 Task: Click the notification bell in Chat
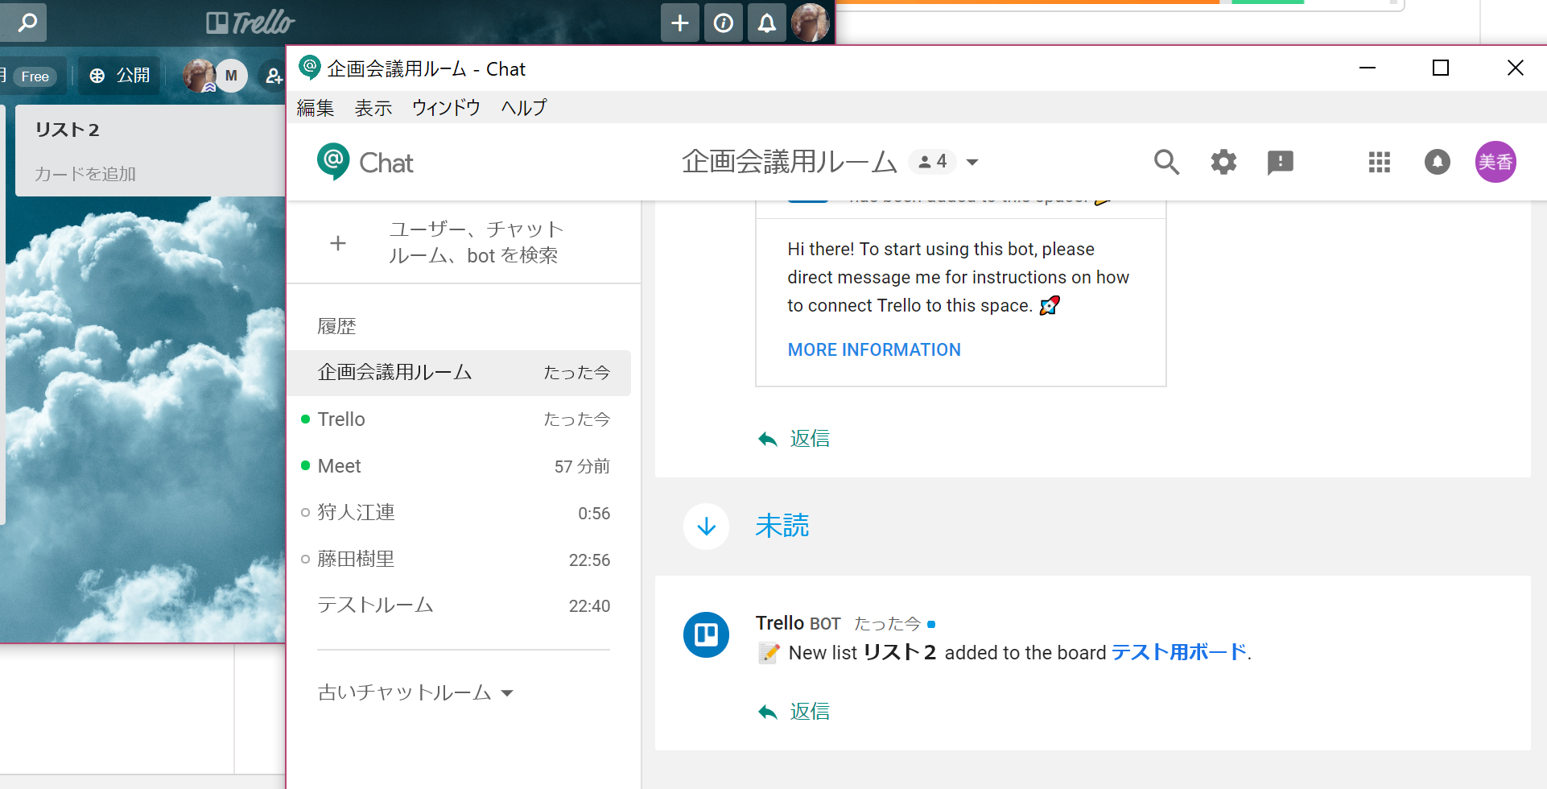[1437, 163]
